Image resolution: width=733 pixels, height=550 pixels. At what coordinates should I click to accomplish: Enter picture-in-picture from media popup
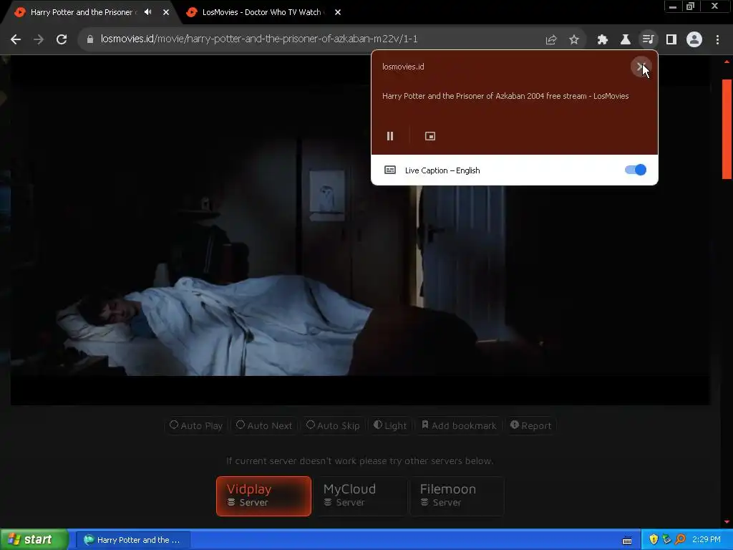coord(430,136)
